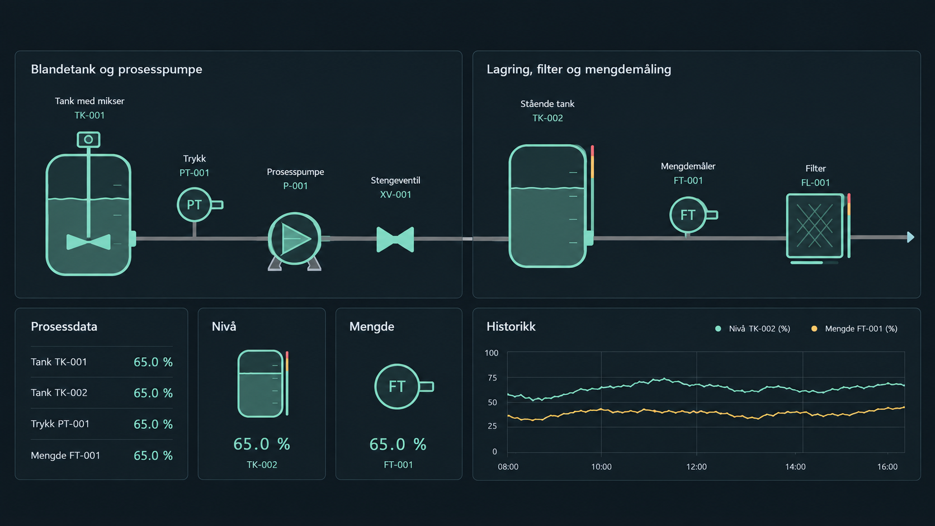
Task: Click the FL-001 tag label
Action: pyautogui.click(x=815, y=183)
